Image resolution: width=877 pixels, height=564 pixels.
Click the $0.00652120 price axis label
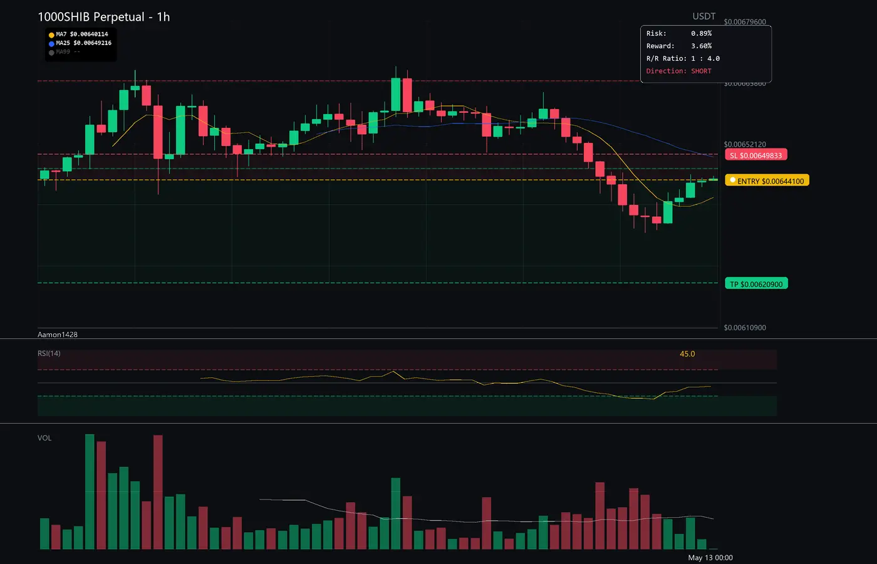click(x=745, y=144)
